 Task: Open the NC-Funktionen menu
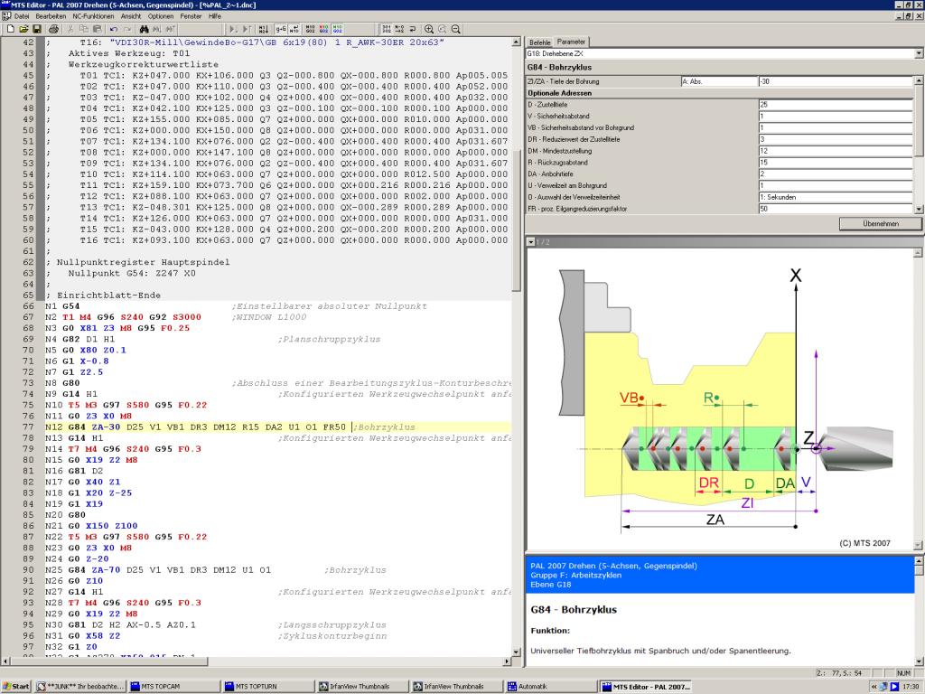tap(93, 16)
